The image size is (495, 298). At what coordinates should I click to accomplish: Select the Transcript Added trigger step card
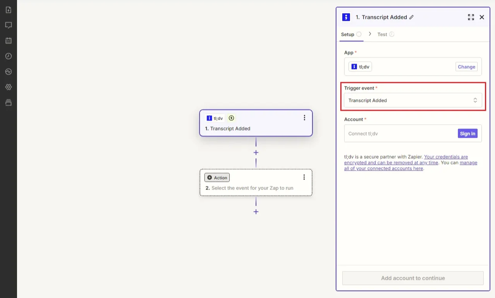(x=256, y=123)
